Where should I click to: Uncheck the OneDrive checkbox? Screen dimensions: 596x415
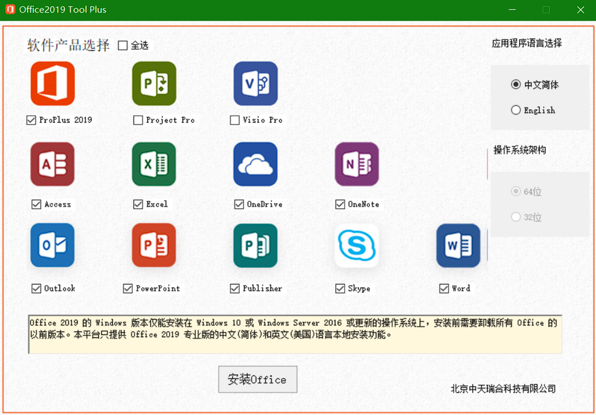239,204
